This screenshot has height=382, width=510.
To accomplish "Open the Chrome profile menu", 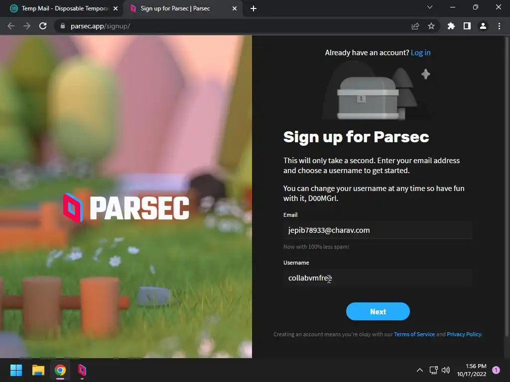I will (x=483, y=26).
